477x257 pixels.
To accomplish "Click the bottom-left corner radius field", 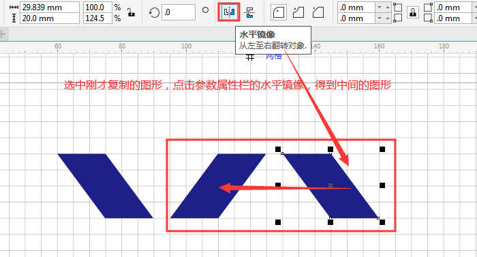I will pos(356,18).
